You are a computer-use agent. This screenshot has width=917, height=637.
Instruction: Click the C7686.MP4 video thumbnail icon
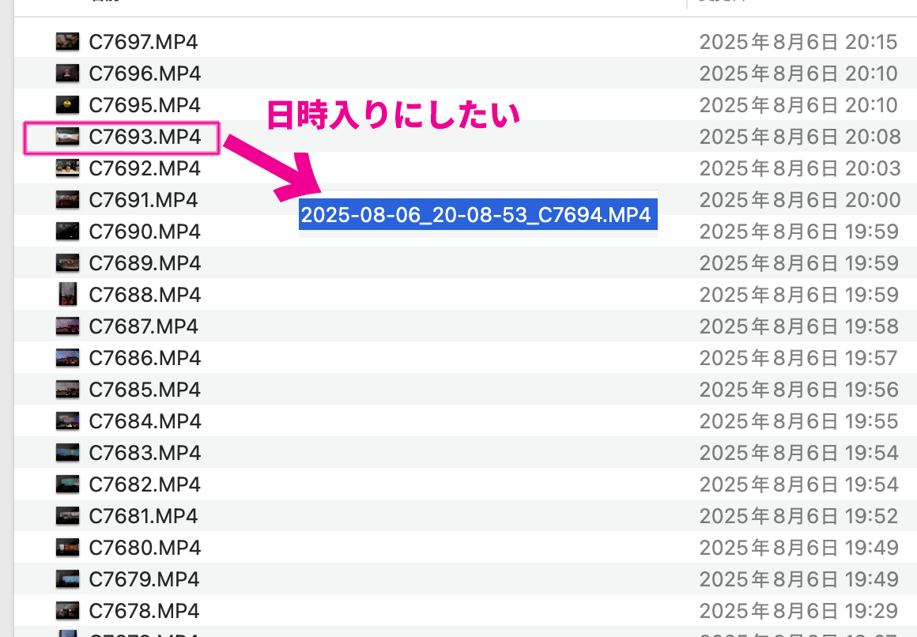pyautogui.click(x=67, y=358)
